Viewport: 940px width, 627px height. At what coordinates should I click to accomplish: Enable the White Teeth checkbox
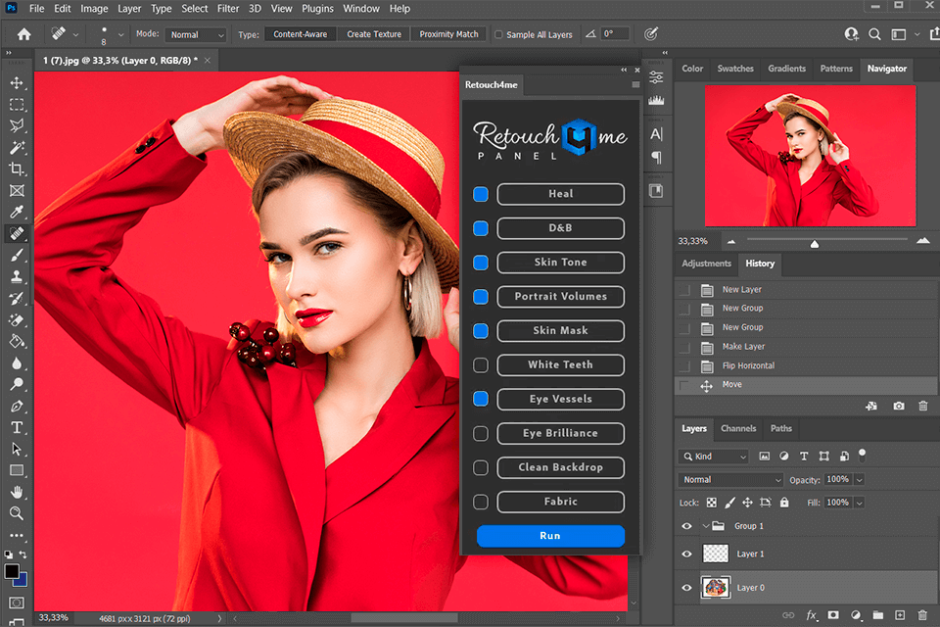[481, 365]
